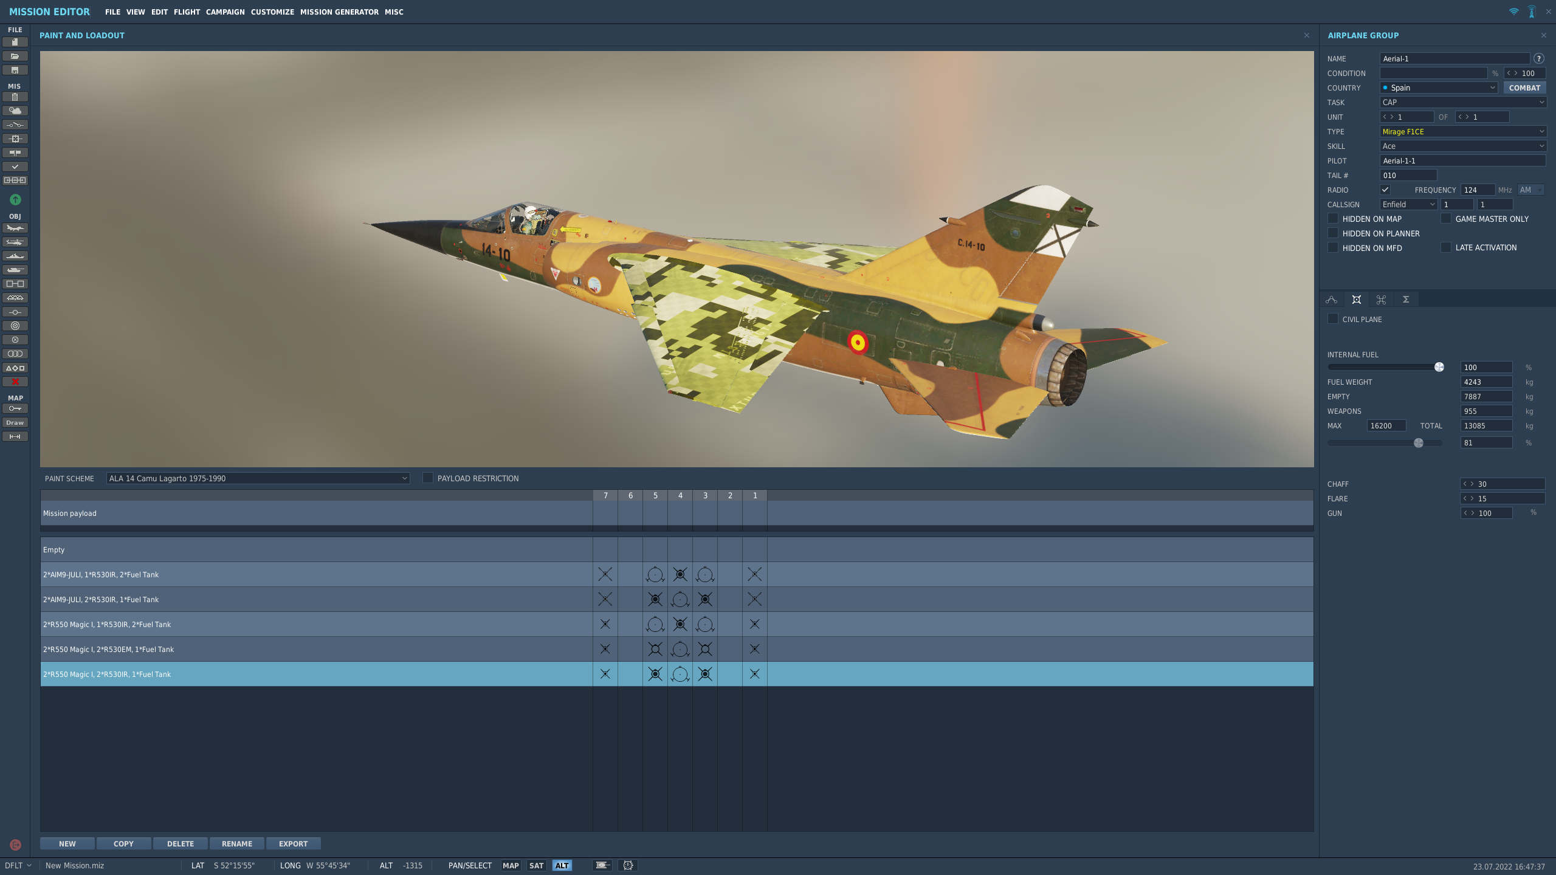
Task: Open the save mission disk icon
Action: (x=15, y=70)
